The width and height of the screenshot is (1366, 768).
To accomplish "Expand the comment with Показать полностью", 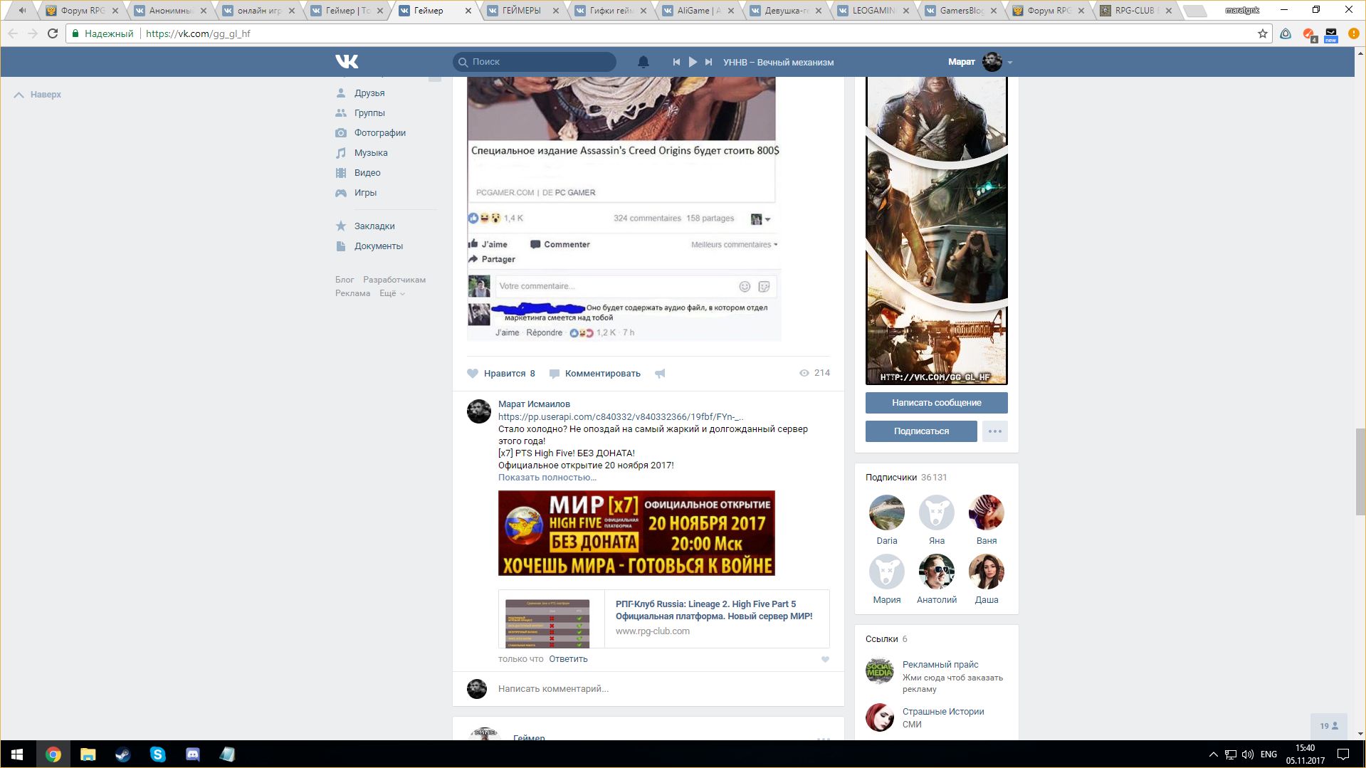I will coord(547,478).
